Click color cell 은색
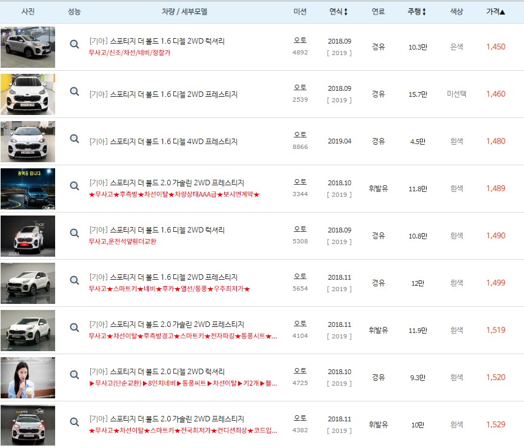The image size is (524, 448). point(457,47)
